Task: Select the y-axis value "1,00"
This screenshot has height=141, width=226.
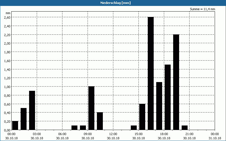Action: 7,87
